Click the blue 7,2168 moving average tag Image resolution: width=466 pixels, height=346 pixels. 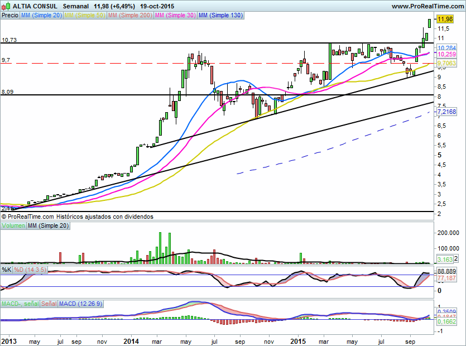[x=446, y=112]
